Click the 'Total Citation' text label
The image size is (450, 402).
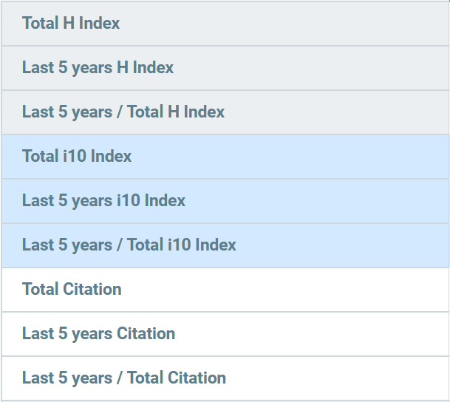[72, 290]
